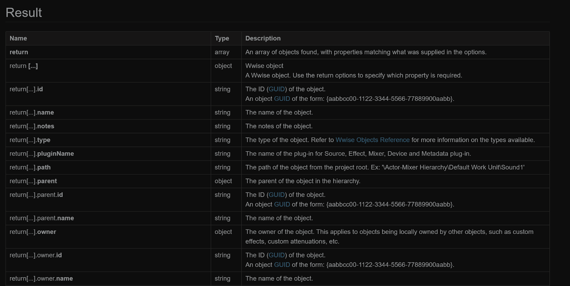
Task: Select the 'return[...].name' name cell
Action: coord(108,113)
